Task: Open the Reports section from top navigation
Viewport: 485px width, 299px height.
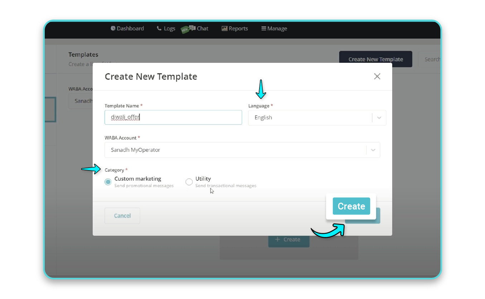Action: 238,28
